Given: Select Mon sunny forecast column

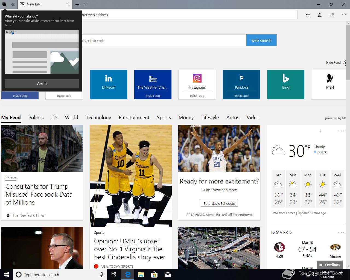Looking at the screenshot, I should 308,189.
